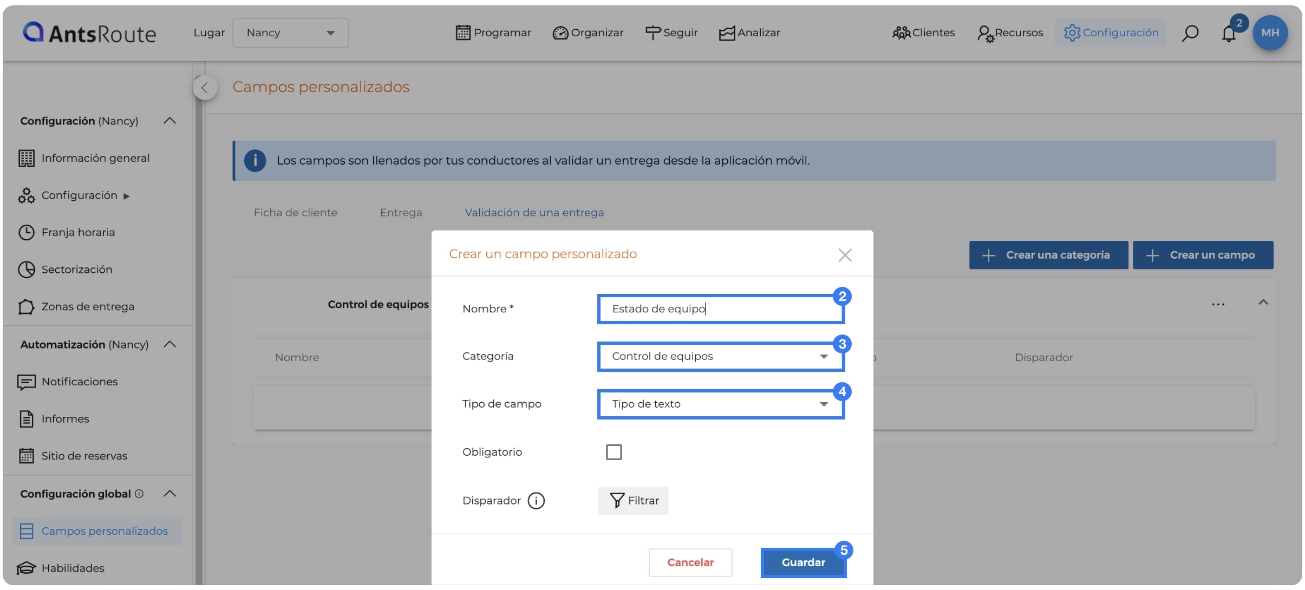Click Crear una categoría button
This screenshot has height=590, width=1305.
(1048, 255)
